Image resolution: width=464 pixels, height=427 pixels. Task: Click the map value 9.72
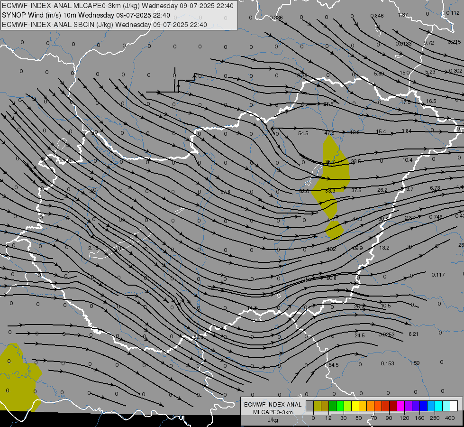point(428,43)
